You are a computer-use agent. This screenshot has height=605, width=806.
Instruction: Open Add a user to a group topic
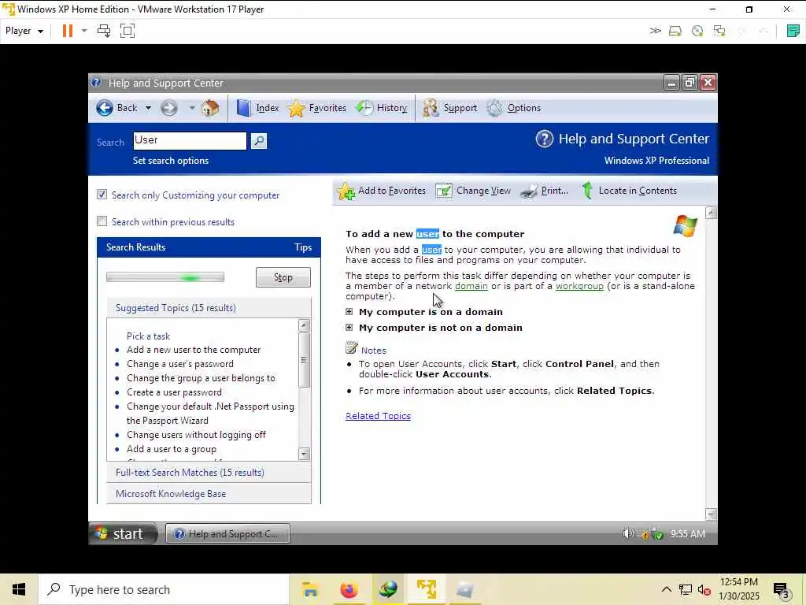[x=171, y=449]
